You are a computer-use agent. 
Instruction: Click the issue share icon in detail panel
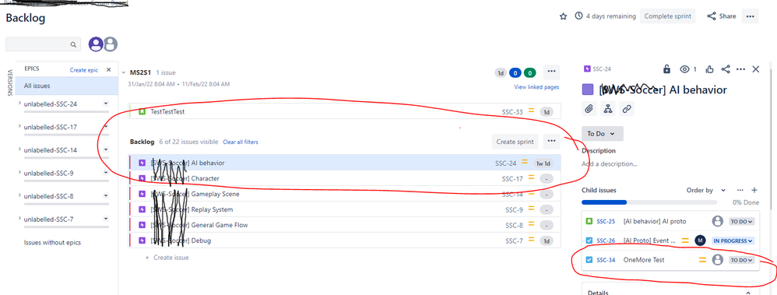click(726, 69)
